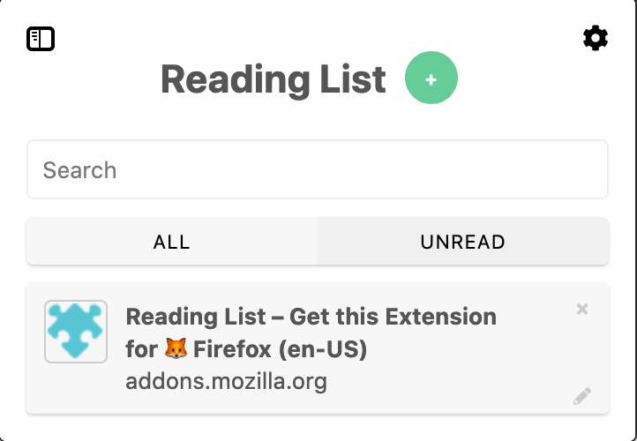The width and height of the screenshot is (637, 441).
Task: Click the word "List" in the heading
Action: pyautogui.click(x=353, y=79)
